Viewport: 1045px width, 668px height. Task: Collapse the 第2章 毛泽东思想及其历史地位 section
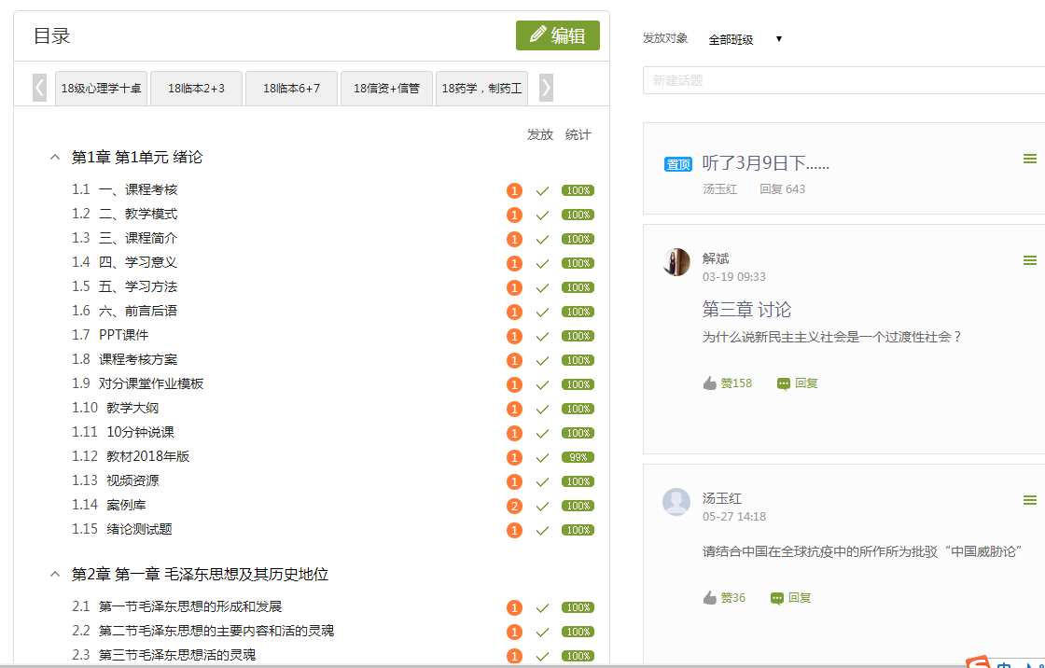[x=55, y=575]
